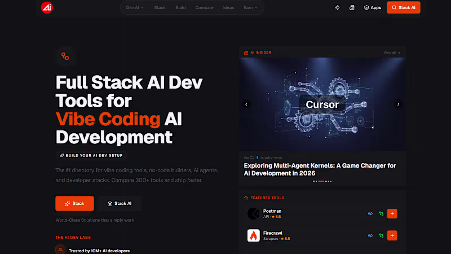Open the Firecrawl flame logo
This screenshot has height=254, width=451.
(253, 235)
